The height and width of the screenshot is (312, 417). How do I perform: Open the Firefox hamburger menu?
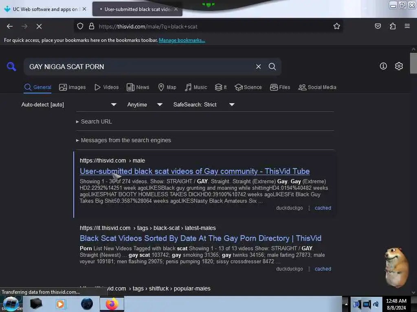[407, 26]
